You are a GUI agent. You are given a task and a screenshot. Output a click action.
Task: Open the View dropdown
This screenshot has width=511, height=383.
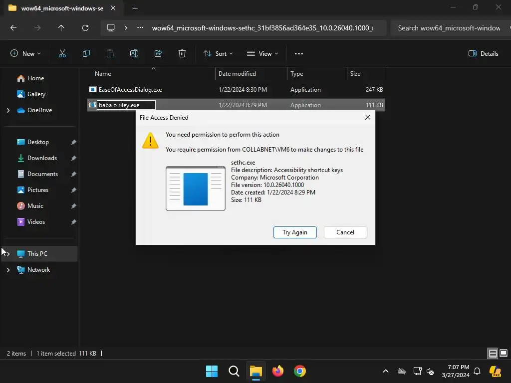coord(262,54)
